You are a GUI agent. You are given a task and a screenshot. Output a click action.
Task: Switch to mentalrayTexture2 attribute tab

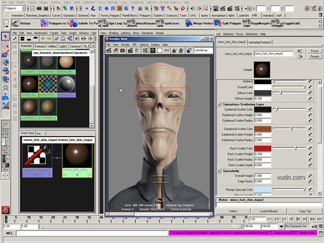(260, 42)
